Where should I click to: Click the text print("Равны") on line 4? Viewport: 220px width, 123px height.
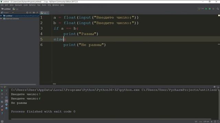pos(81,34)
